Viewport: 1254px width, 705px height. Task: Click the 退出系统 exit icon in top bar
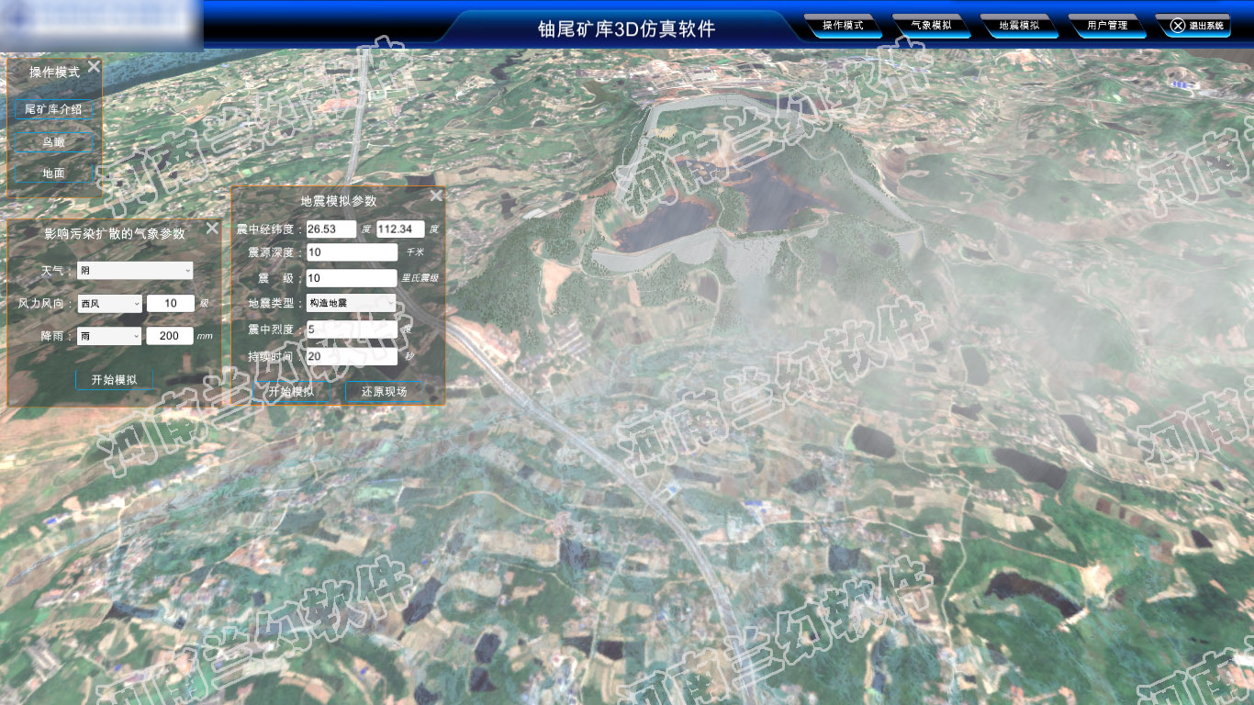(x=1178, y=26)
